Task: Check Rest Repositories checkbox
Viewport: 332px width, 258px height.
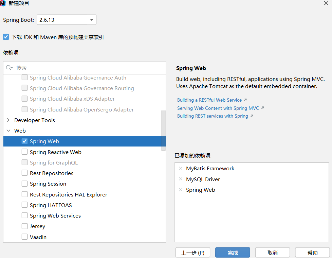Action: (24, 173)
